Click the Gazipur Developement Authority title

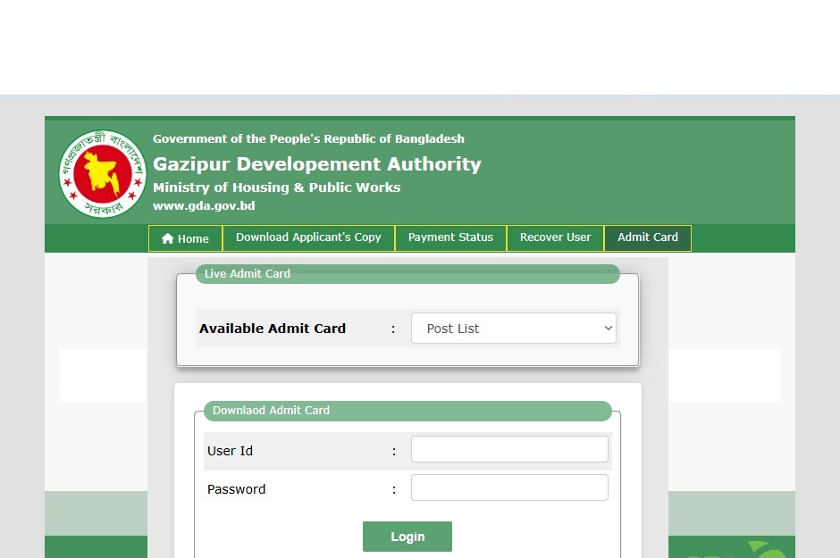pos(316,164)
